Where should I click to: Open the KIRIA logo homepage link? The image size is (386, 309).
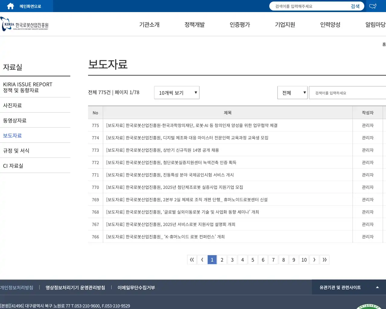click(x=24, y=24)
